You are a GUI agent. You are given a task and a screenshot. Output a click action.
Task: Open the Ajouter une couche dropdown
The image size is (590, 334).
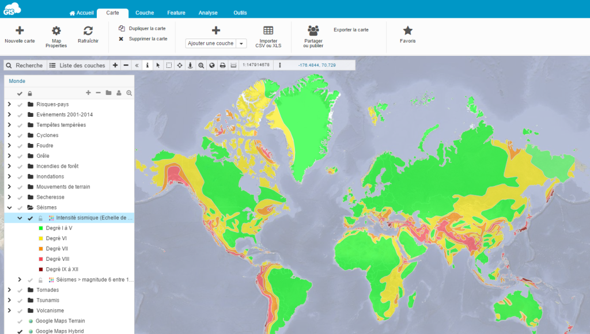241,43
